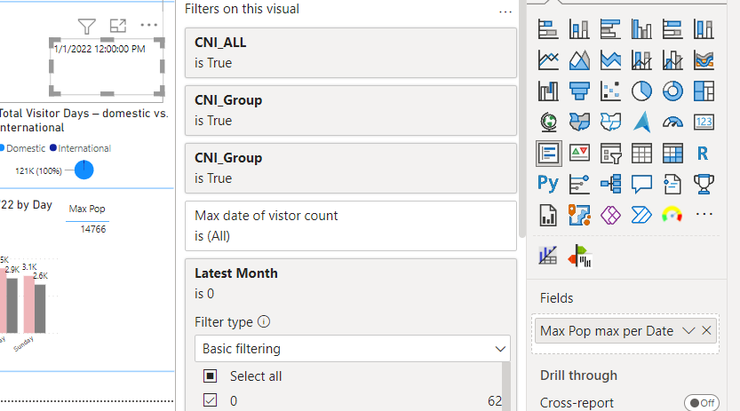Expand Max Pop max per Date field menu
The width and height of the screenshot is (740, 411).
[x=688, y=331]
